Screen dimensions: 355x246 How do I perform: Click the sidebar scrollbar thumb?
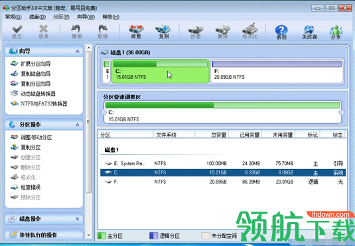tap(88, 122)
